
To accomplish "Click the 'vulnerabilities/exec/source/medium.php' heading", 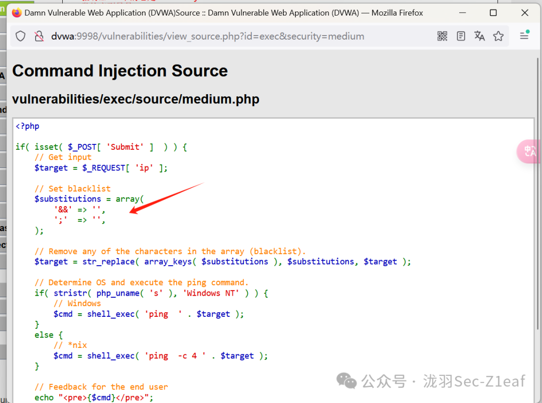I will pyautogui.click(x=135, y=99).
